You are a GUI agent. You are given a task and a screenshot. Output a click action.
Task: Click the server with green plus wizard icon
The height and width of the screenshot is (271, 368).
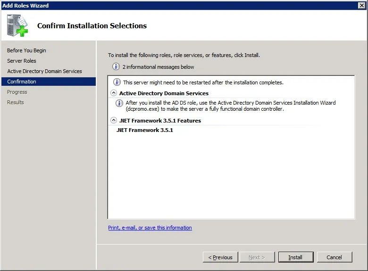17,25
